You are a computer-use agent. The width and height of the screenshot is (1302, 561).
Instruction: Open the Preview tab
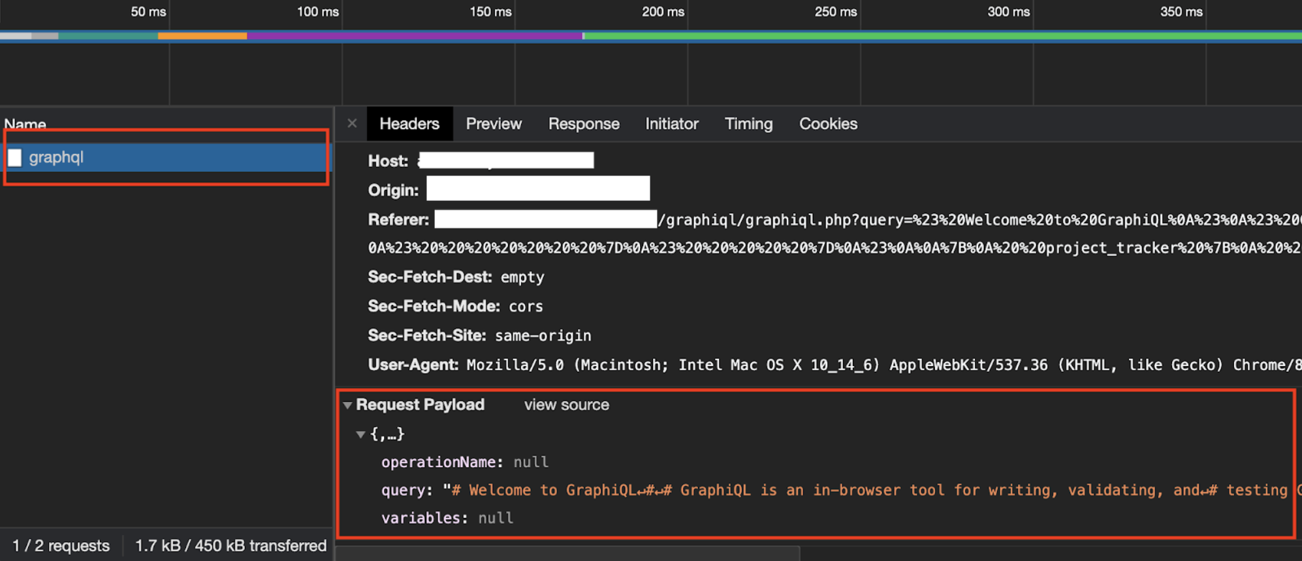(x=494, y=124)
